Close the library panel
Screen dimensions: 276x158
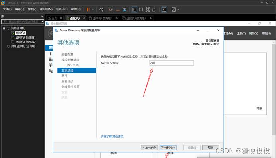coord(42,16)
